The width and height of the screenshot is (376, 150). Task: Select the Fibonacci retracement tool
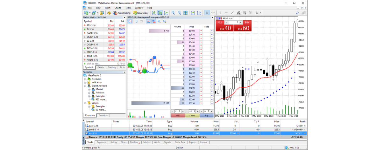point(245,13)
